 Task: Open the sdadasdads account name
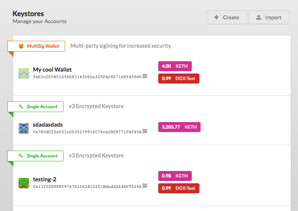[x=48, y=125]
